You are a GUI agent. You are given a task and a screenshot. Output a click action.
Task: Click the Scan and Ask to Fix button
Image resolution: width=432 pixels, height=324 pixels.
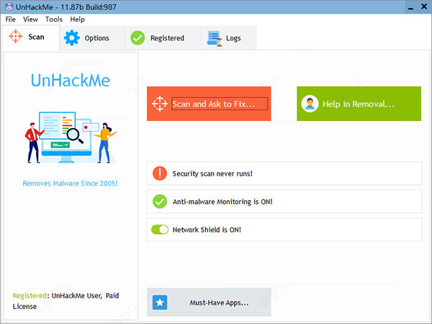point(209,104)
